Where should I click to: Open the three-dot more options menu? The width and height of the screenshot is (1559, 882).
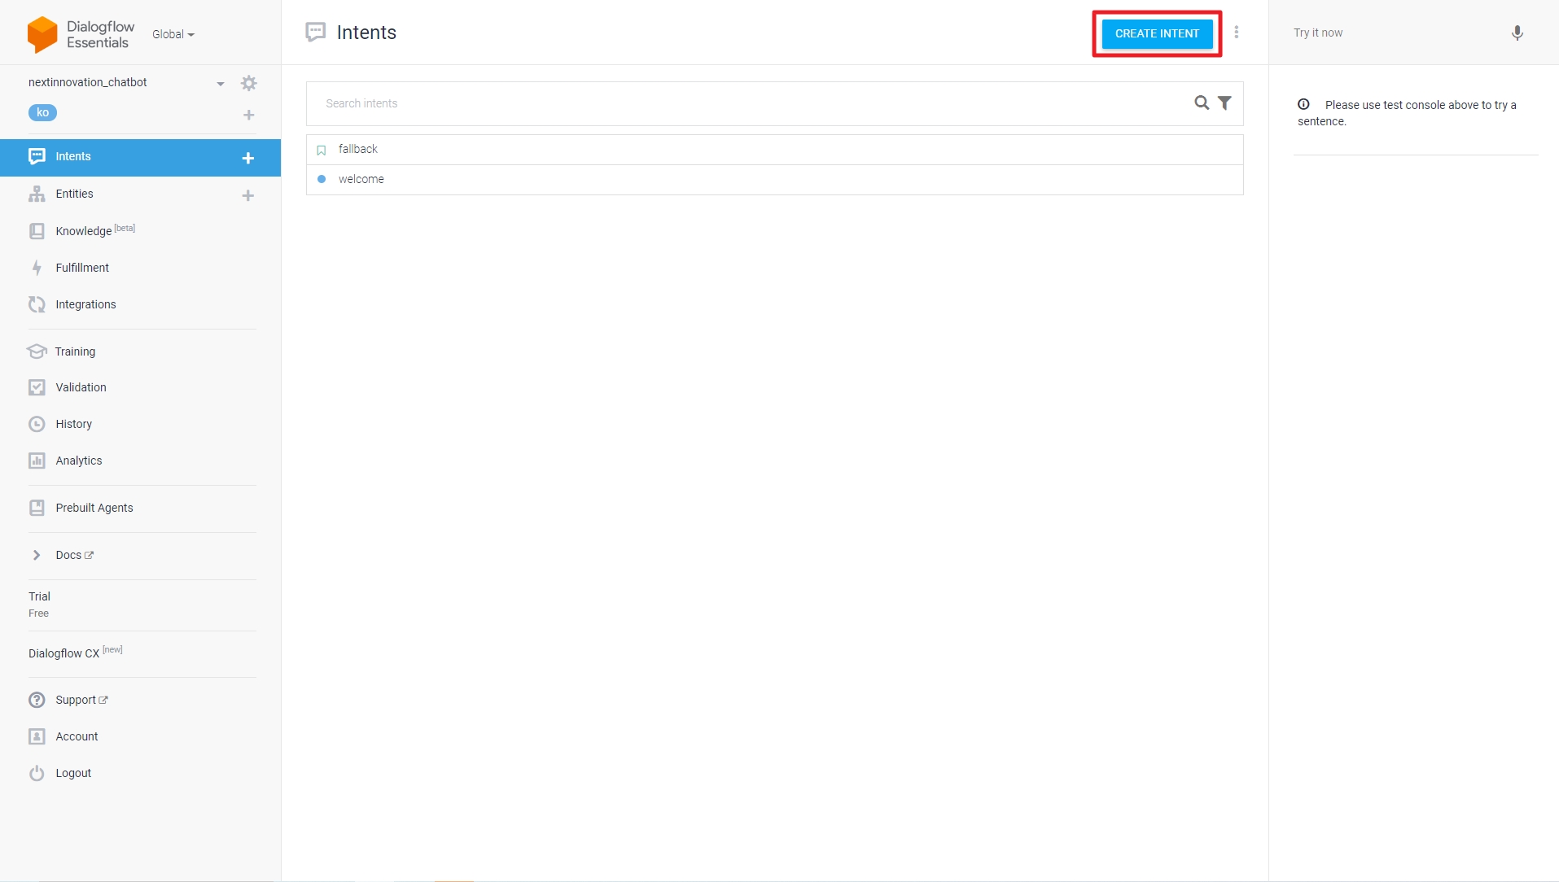coord(1236,33)
